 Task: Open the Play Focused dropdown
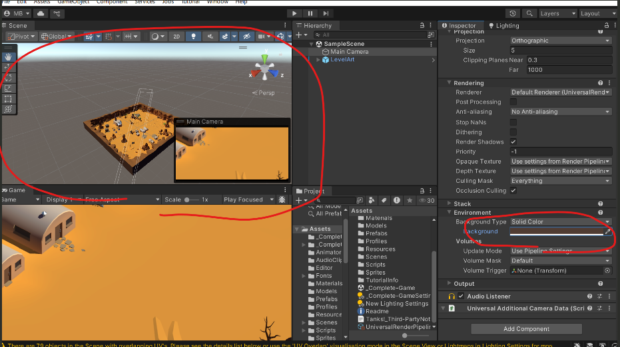[248, 199]
